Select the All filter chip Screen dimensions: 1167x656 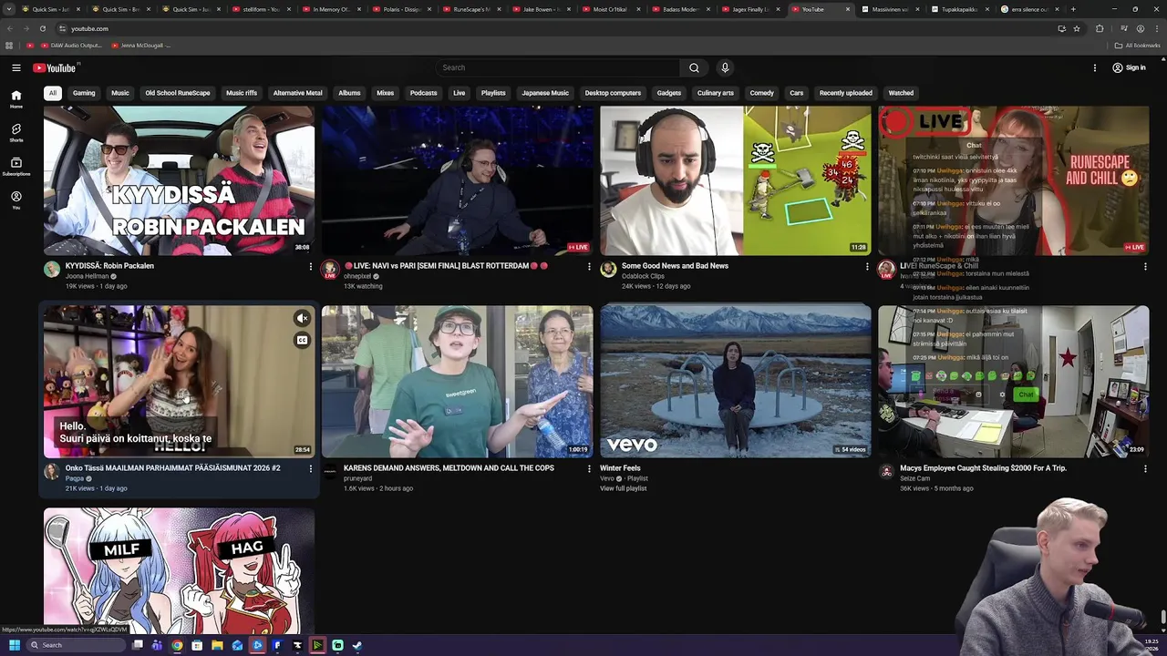click(x=53, y=93)
